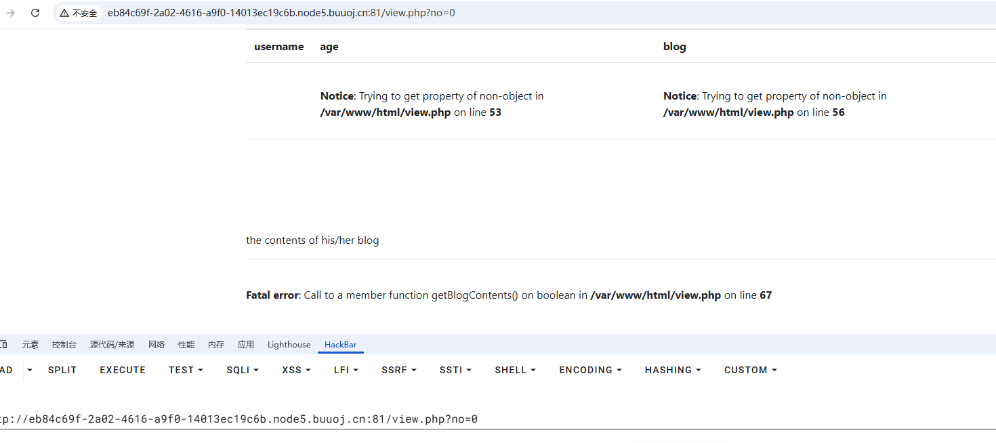Switch to the 控制台 DevTools tab
The width and height of the screenshot is (996, 443).
[x=64, y=345]
